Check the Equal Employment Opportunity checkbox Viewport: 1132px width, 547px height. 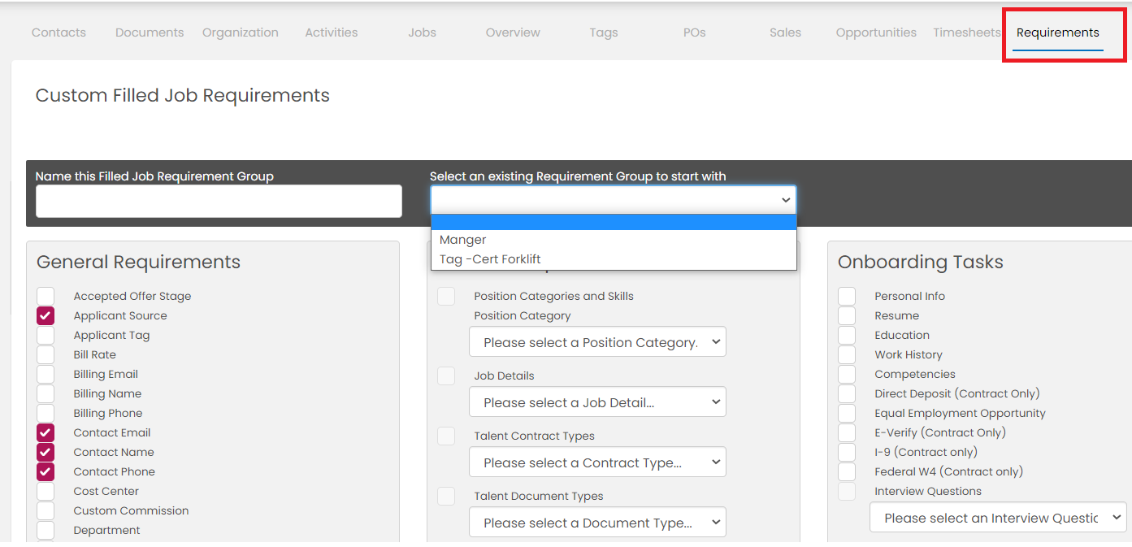(847, 414)
